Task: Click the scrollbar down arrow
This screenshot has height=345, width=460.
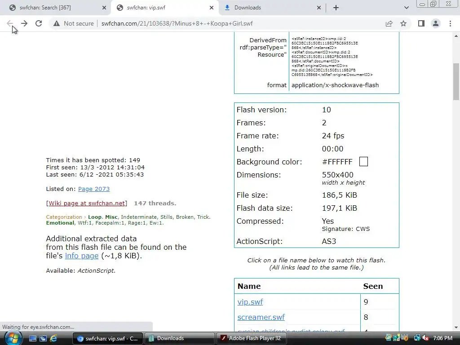Action: click(456, 327)
